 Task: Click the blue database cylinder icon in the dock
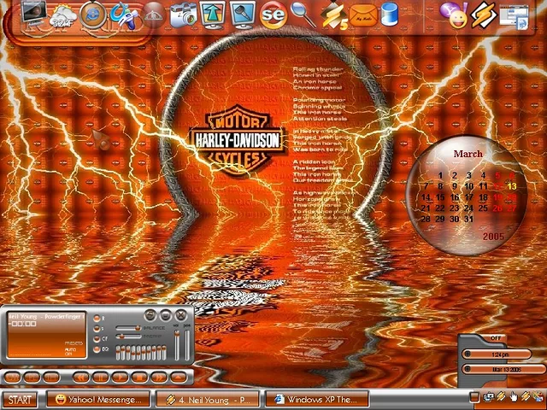(390, 15)
